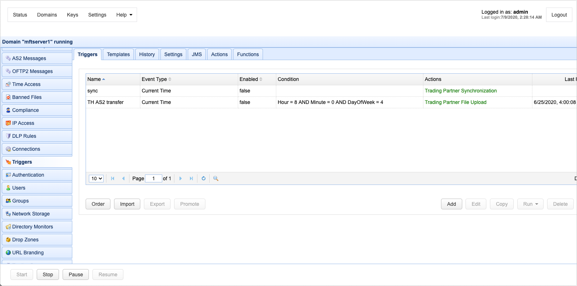Click the page number input field
The image size is (577, 286).
point(154,178)
